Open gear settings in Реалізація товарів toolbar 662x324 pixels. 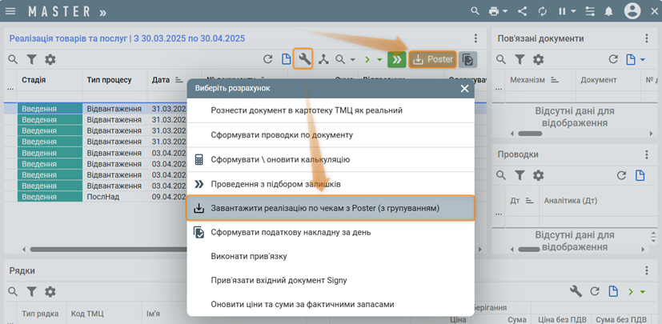50,59
